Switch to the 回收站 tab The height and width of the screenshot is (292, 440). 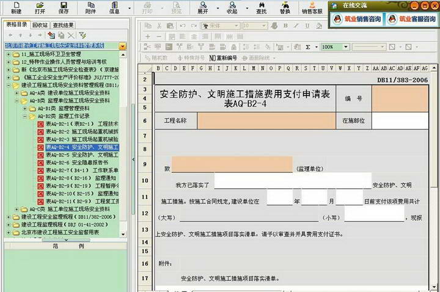(x=40, y=25)
